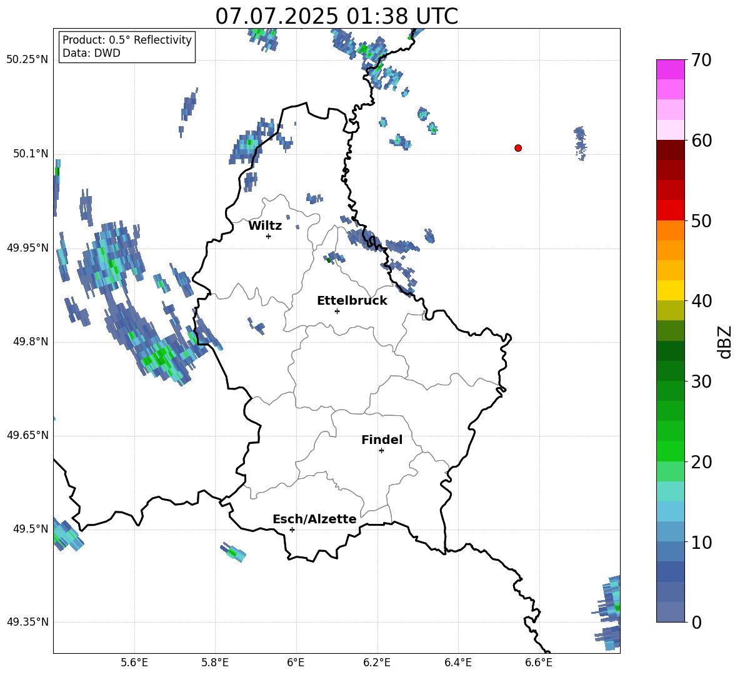Click the 49.95°N latitude label
Image resolution: width=740 pixels, height=675 pixels.
click(27, 247)
